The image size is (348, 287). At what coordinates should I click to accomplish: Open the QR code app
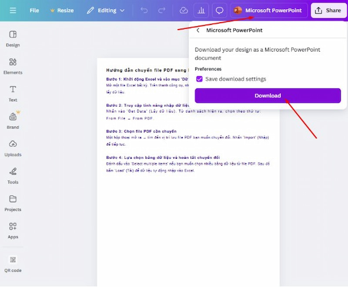pyautogui.click(x=13, y=263)
